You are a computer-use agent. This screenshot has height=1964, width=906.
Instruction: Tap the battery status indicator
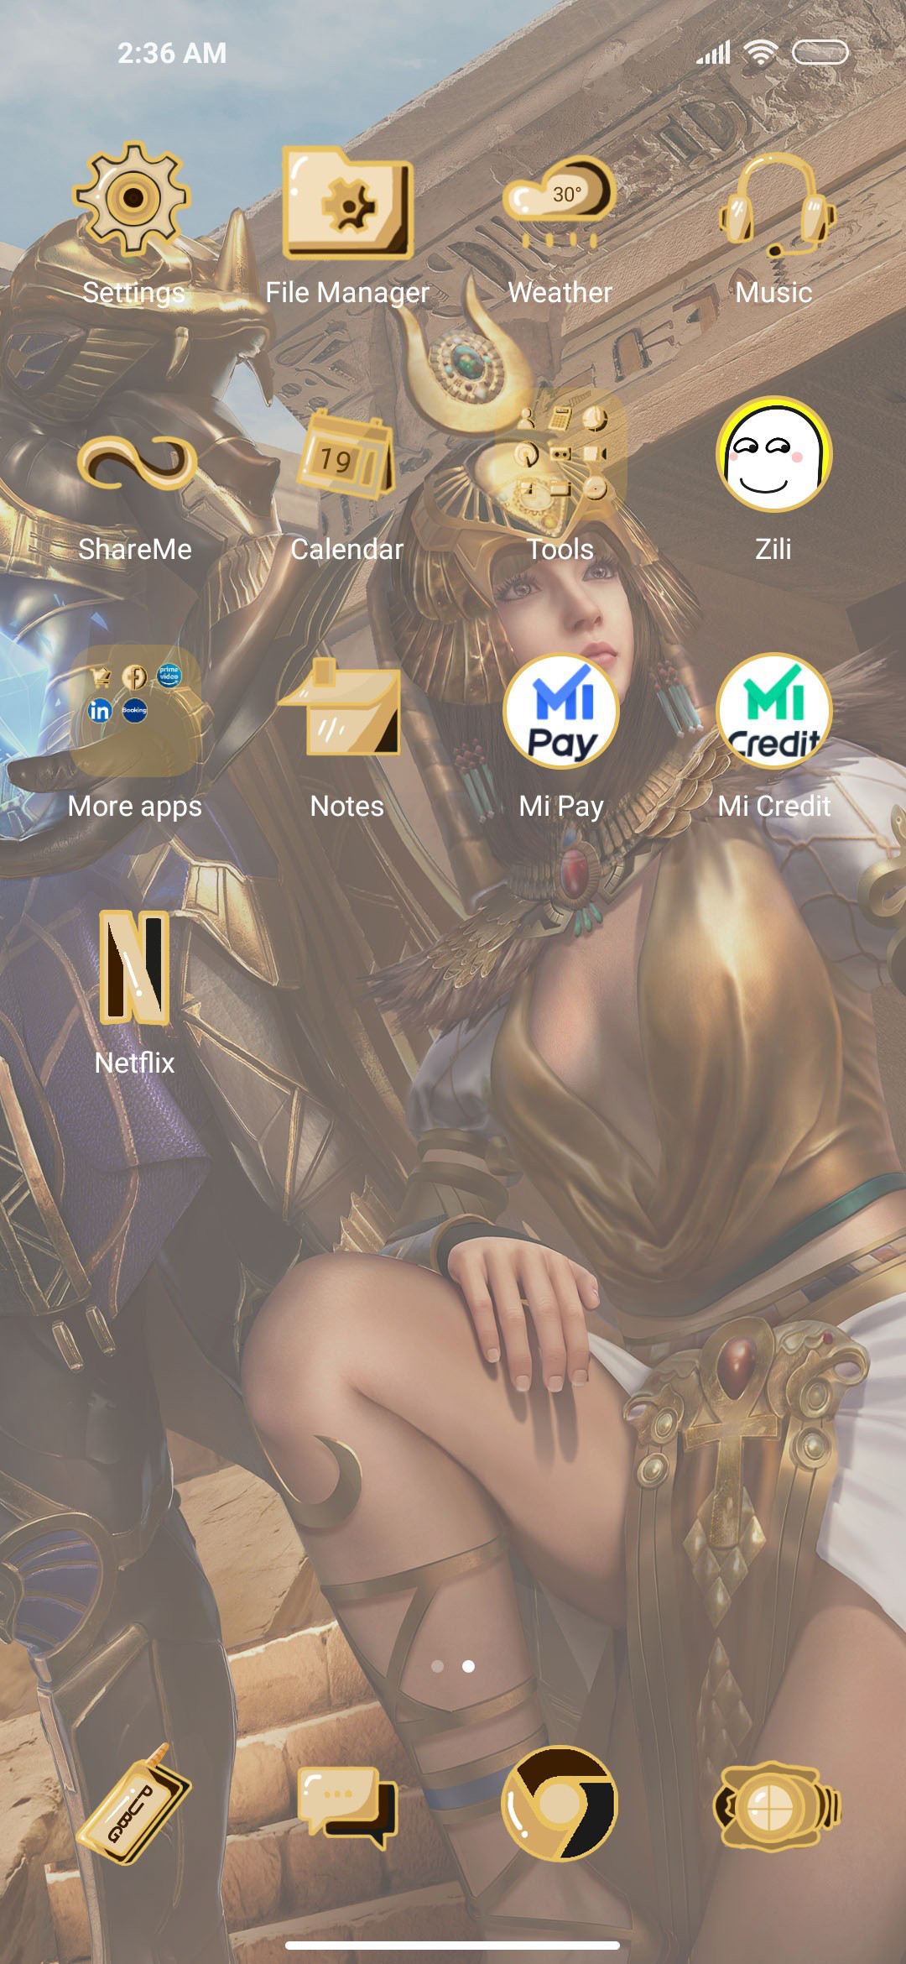pos(820,52)
